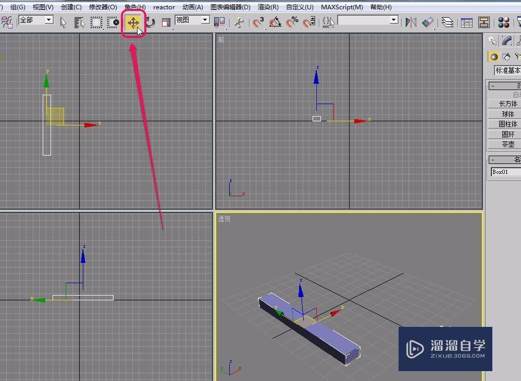
Task: Open the Material Editor
Action: [x=504, y=22]
